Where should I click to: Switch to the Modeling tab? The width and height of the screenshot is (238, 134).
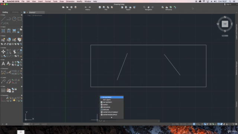coord(15,12)
